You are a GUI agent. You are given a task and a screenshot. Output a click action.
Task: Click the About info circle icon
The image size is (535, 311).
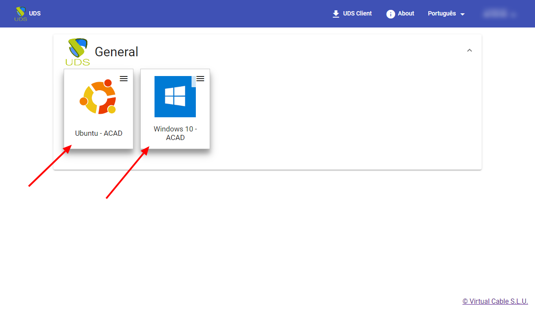pos(390,14)
